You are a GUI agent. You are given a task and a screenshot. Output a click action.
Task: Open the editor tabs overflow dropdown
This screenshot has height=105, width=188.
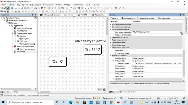click(x=107, y=15)
